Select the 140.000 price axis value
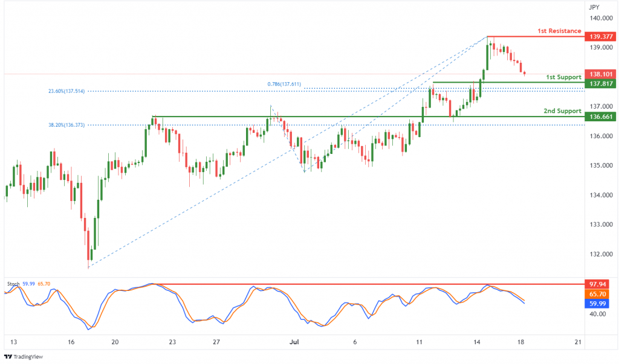The image size is (619, 364). [x=601, y=18]
